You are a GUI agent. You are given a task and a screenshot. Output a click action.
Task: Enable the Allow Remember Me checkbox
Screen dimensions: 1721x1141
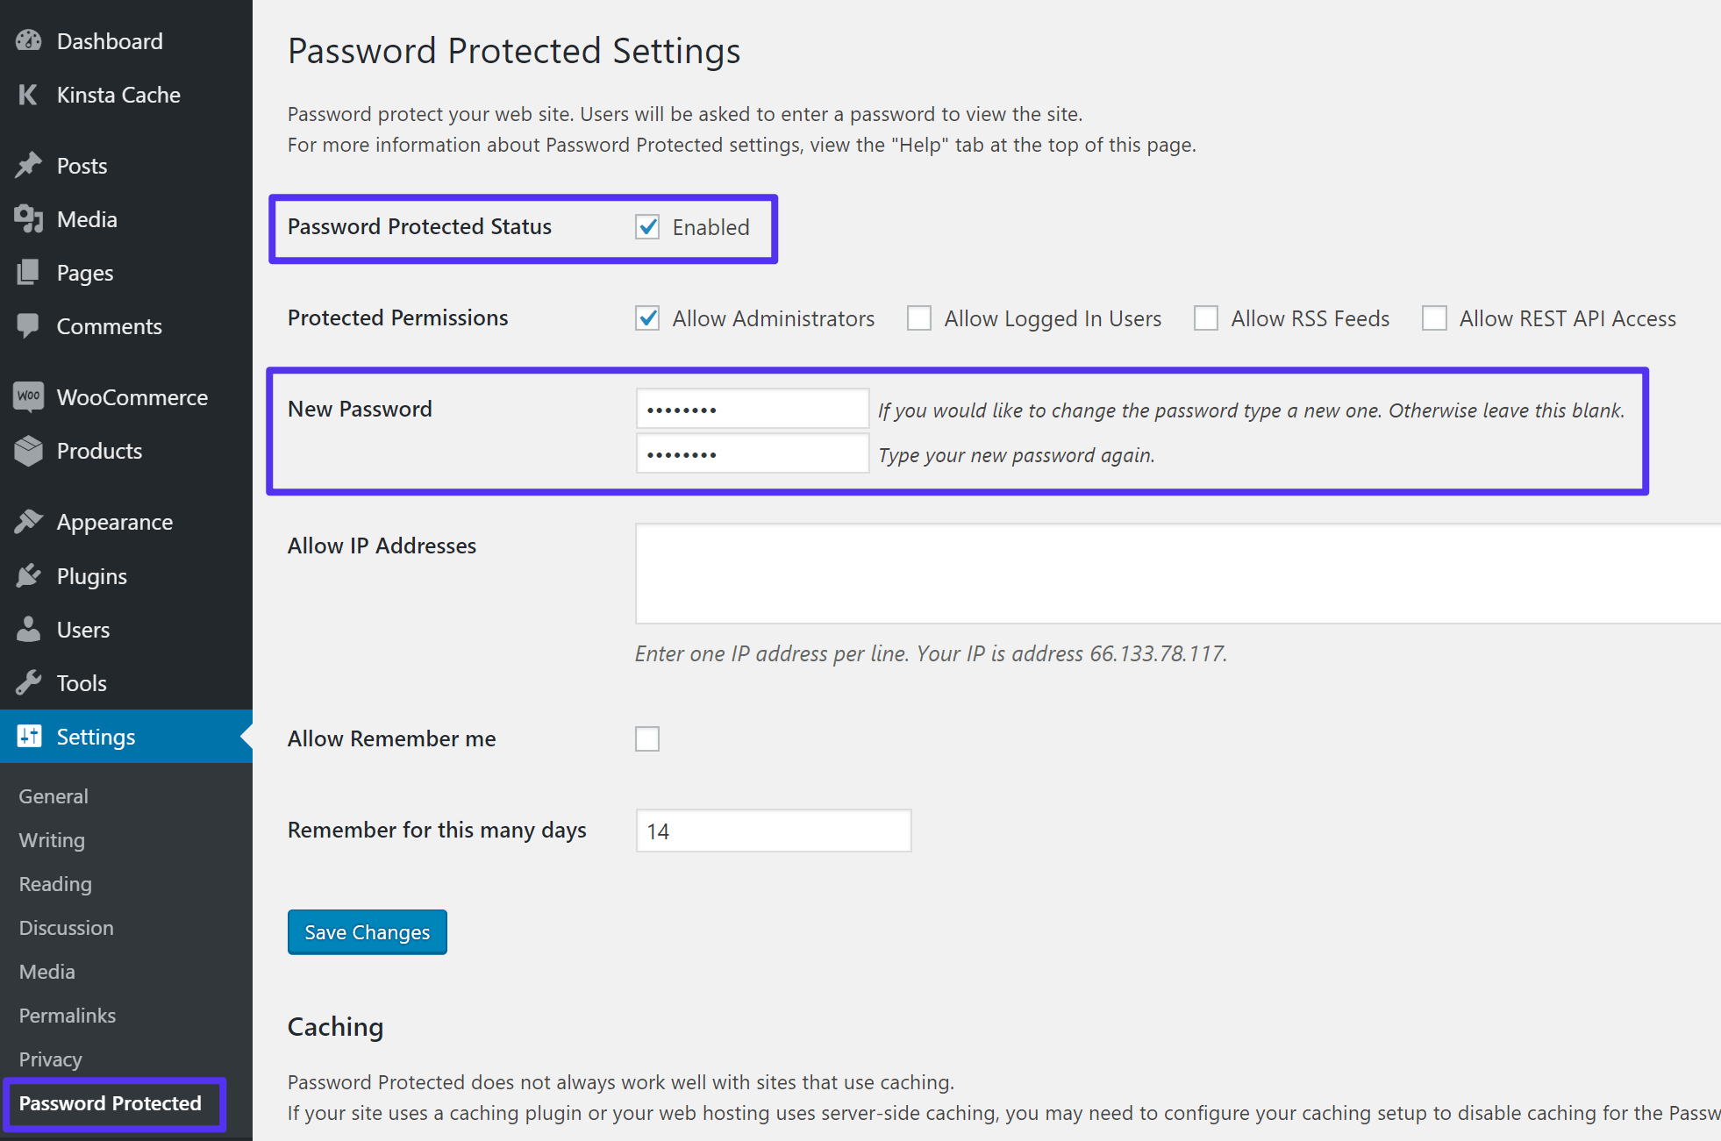coord(647,738)
